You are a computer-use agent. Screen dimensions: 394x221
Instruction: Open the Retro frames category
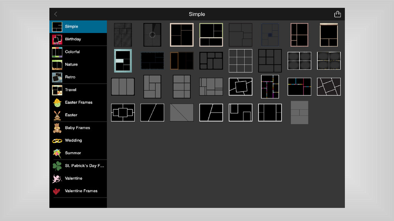tap(78, 77)
